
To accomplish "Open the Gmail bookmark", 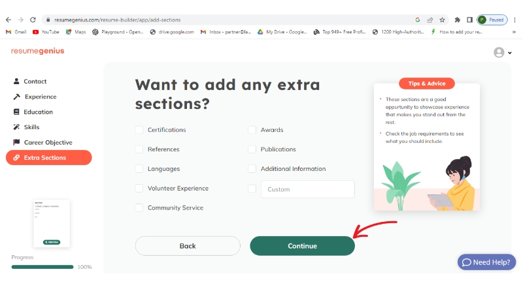I will coord(16,31).
